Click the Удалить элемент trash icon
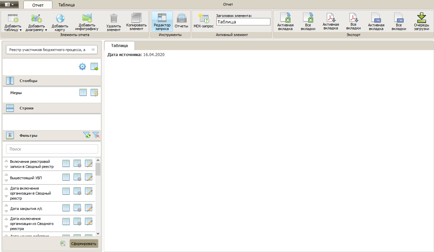434x252 pixels. pyautogui.click(x=114, y=18)
